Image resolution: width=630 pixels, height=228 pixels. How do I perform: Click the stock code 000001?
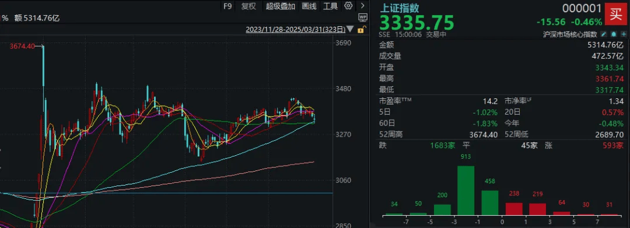582,8
